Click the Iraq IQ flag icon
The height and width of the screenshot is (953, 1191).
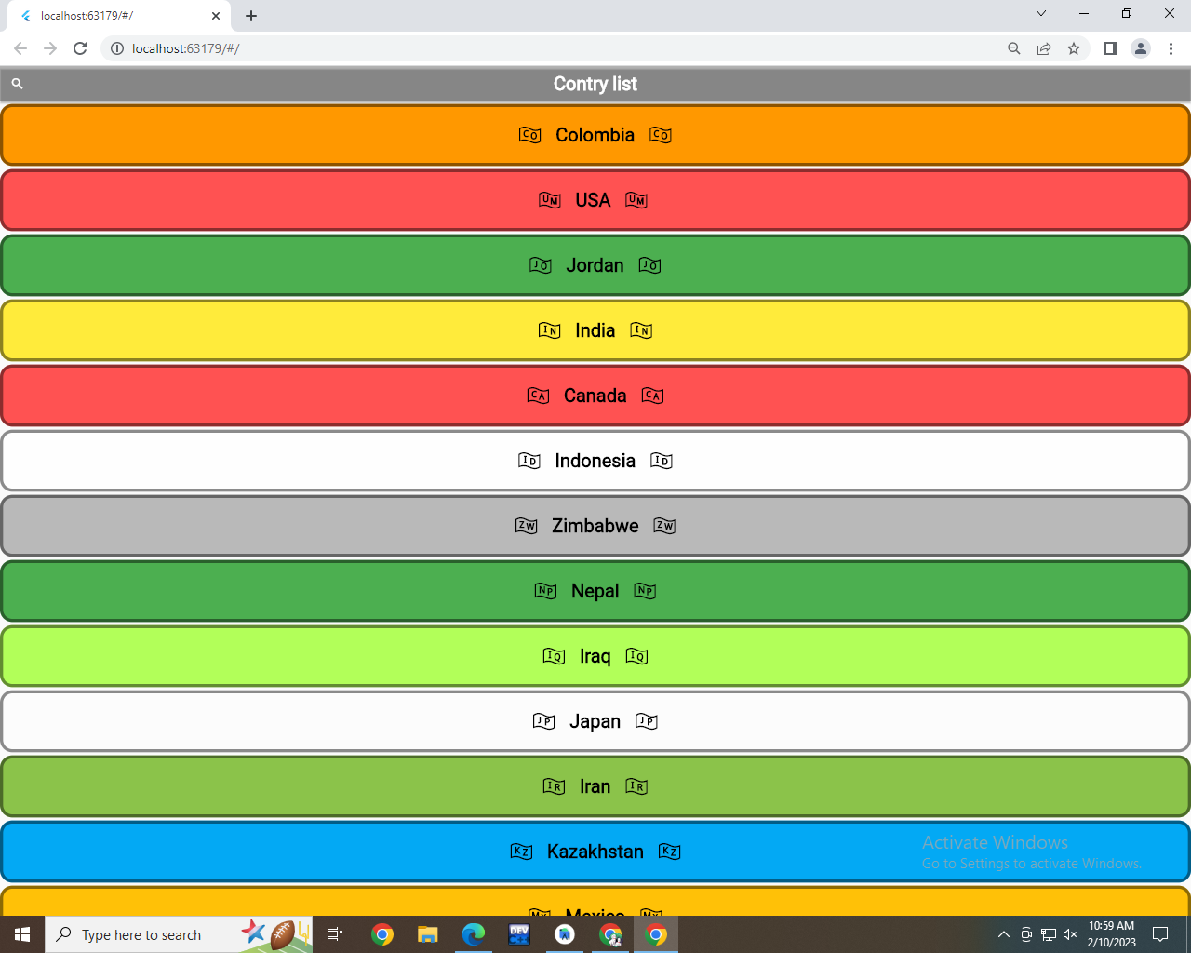554,656
